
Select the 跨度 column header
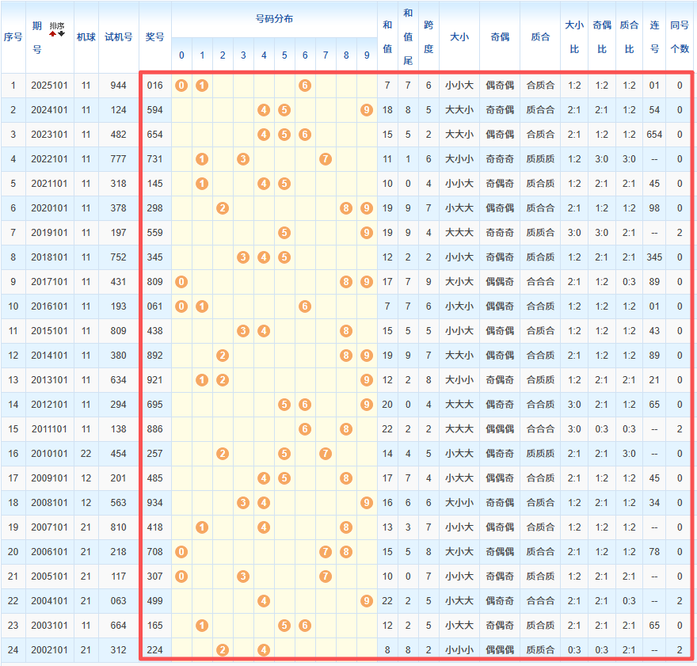428,36
